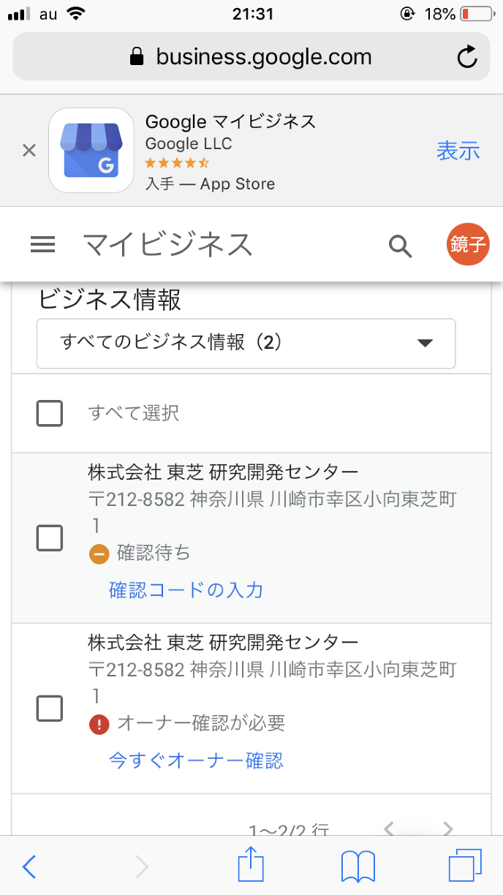
Task: Check the すべて選択 checkbox
Action: point(50,413)
